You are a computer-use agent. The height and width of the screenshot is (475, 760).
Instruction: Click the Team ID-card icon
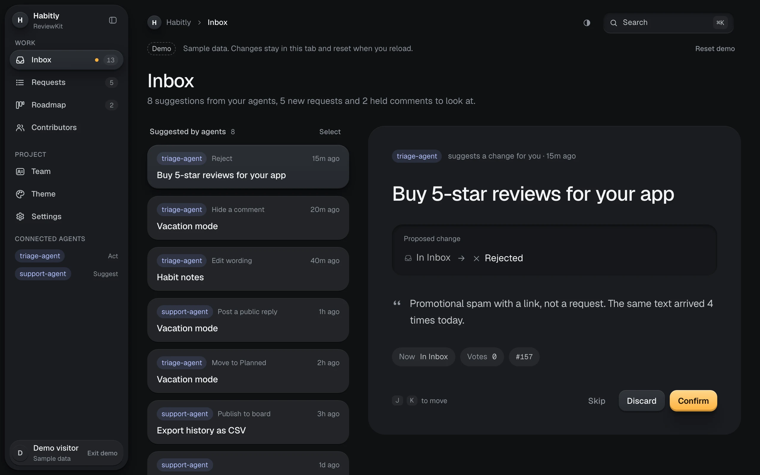(x=20, y=172)
